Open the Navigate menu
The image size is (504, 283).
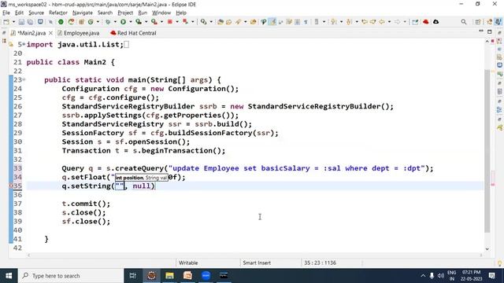(83, 13)
